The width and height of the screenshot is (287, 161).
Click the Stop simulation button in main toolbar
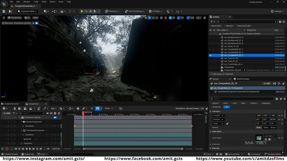pyautogui.click(x=91, y=11)
